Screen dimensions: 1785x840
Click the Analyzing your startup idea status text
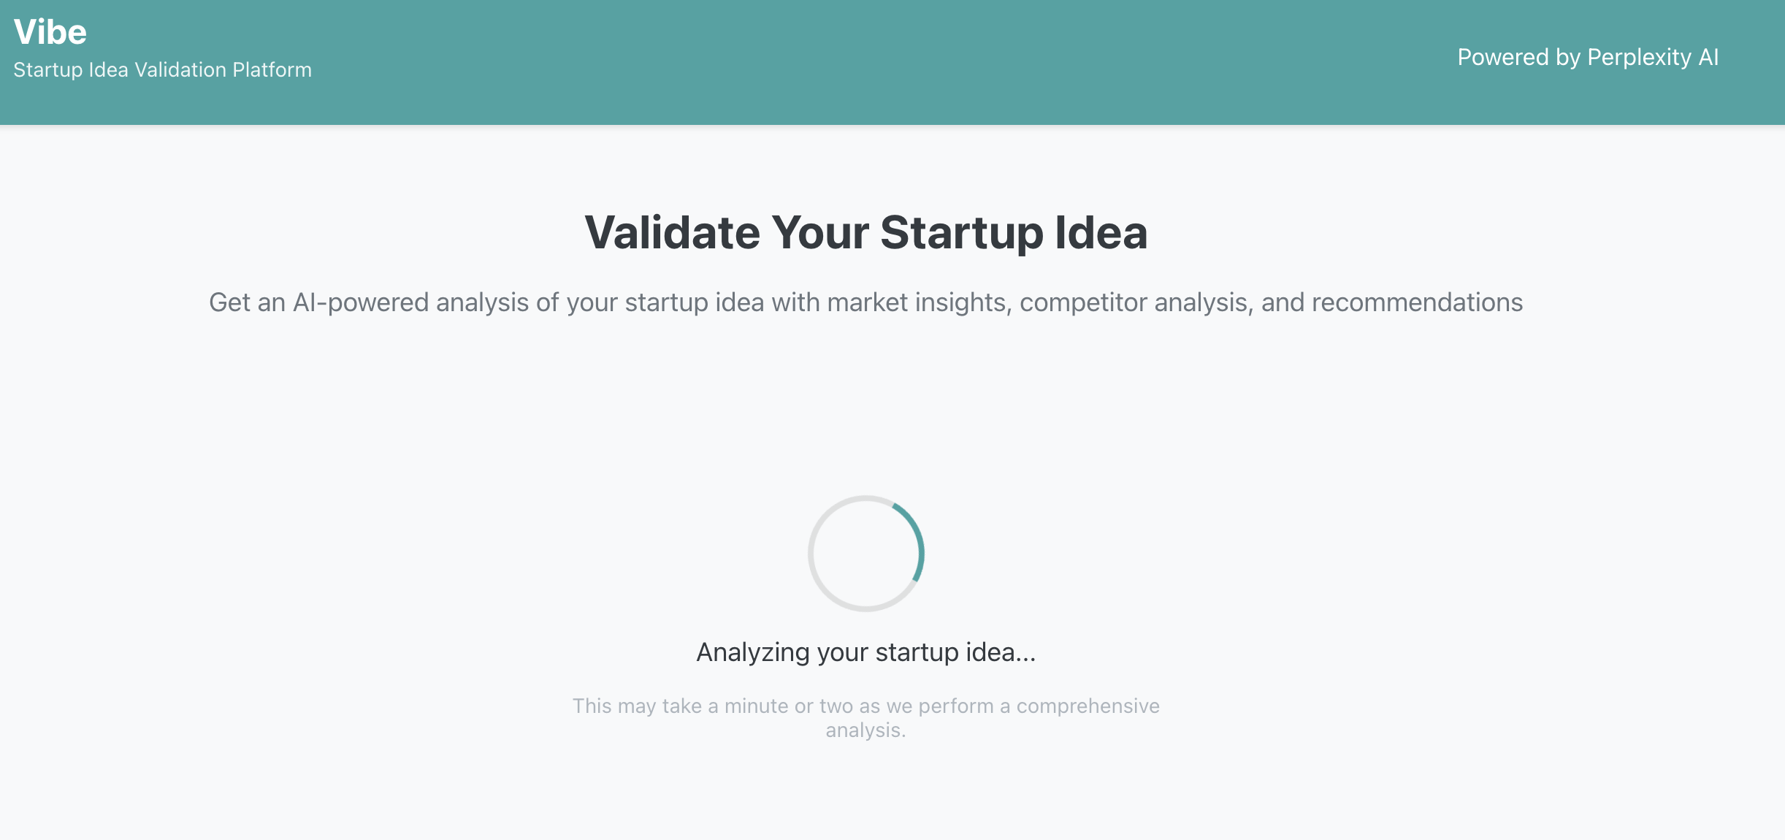tap(866, 653)
